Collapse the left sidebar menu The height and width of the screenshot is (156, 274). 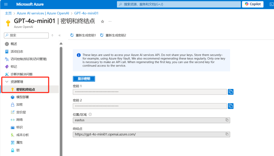tap(60, 35)
